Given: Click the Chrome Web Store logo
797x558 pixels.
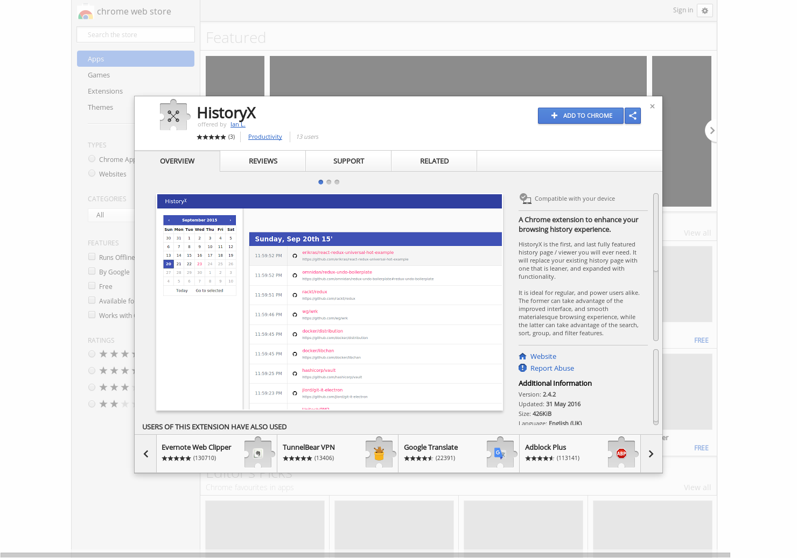Looking at the screenshot, I should click(x=85, y=12).
